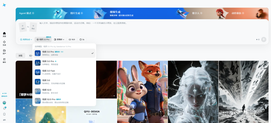Image resolution: width=271 pixels, height=123 pixels.
Task: Switch to 动作模仿 banner tab
Action: [238, 13]
